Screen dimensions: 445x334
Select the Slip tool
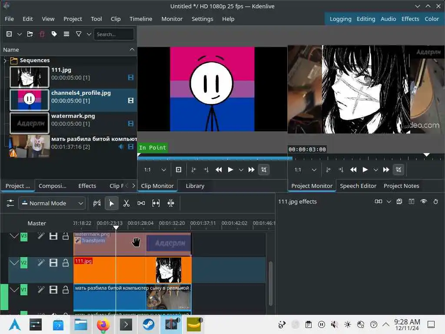click(x=156, y=204)
